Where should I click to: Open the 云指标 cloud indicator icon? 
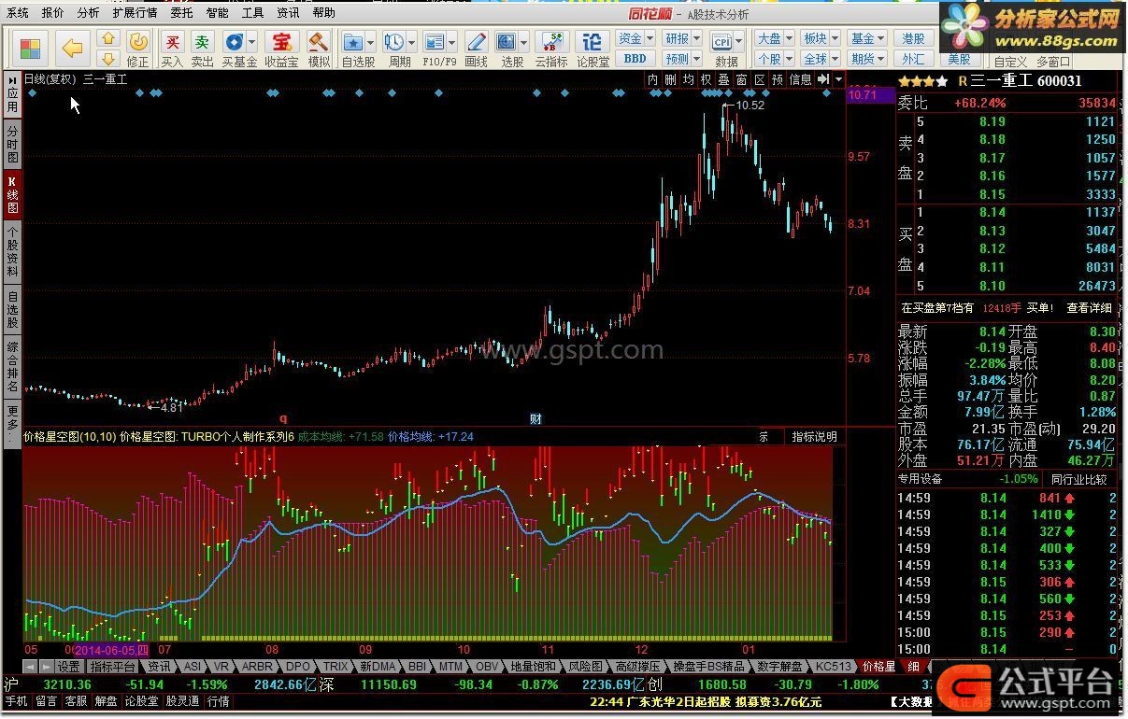(x=551, y=49)
